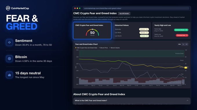Click the 'Extreme Fear - 5' yearly low badge
The image size is (197, 110).
click(x=182, y=35)
